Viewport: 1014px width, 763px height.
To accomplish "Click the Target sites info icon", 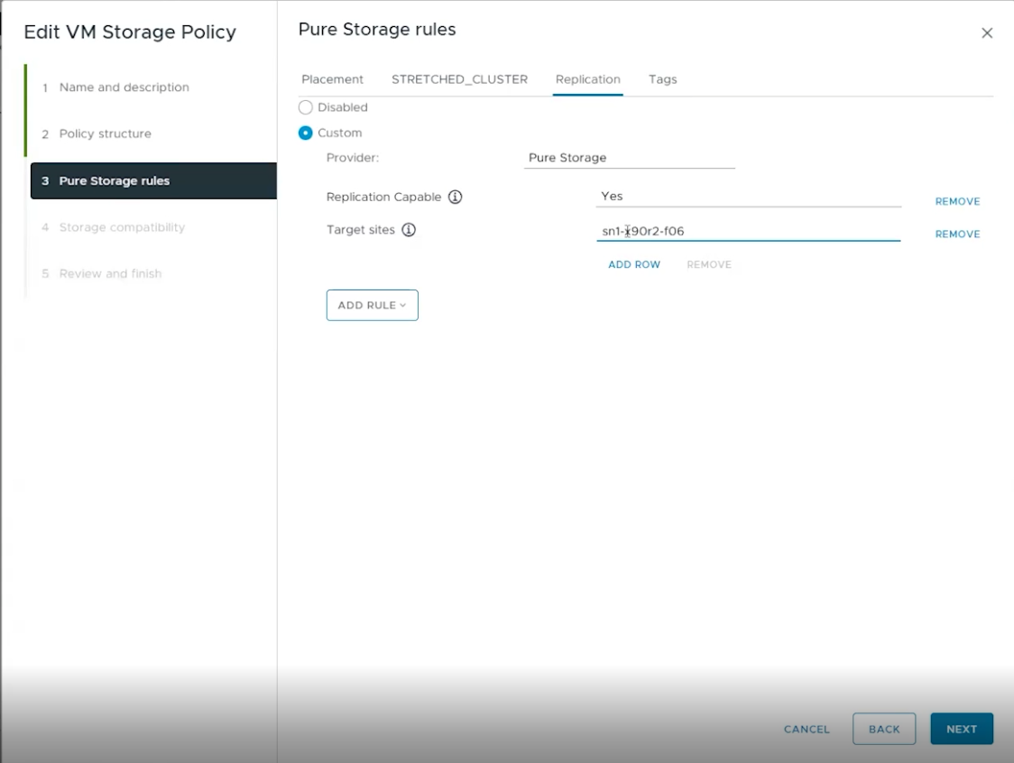I will (x=409, y=230).
